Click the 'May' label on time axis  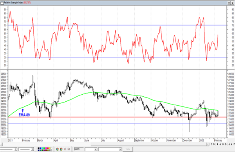pos(72,141)
